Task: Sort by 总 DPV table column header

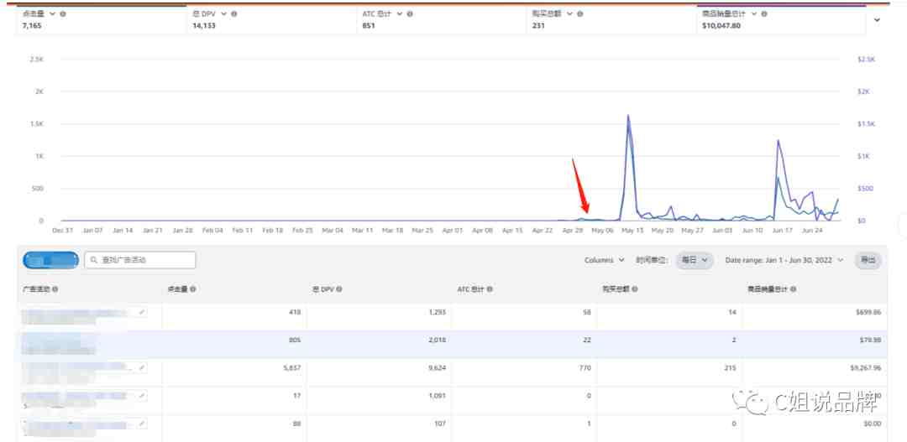Action: (x=322, y=289)
